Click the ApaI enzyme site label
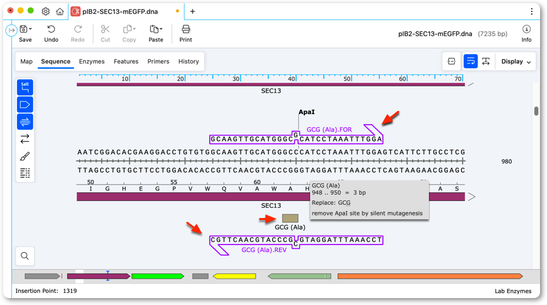The height and width of the screenshot is (305, 547). 306,112
